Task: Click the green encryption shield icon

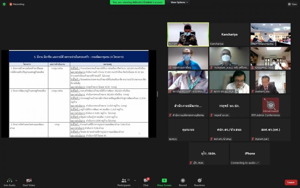Action: tap(4, 4)
